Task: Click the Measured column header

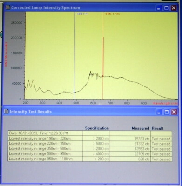Action: click(x=140, y=128)
